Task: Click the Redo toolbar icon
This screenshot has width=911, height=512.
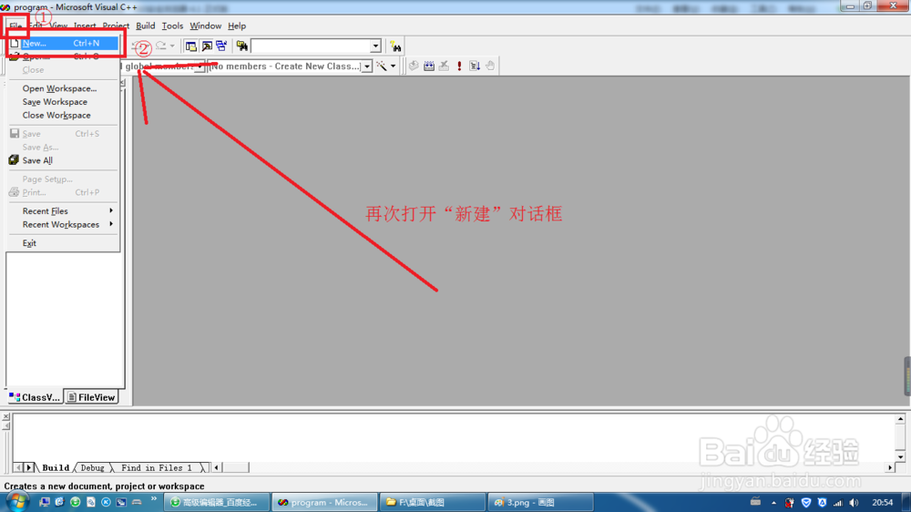Action: (x=161, y=46)
